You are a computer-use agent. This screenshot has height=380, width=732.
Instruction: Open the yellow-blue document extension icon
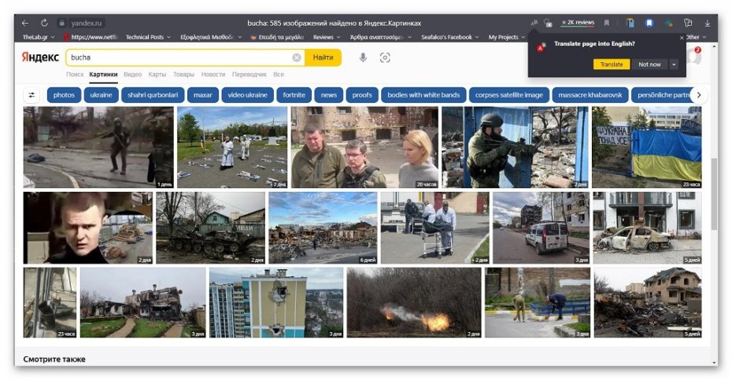pos(630,23)
